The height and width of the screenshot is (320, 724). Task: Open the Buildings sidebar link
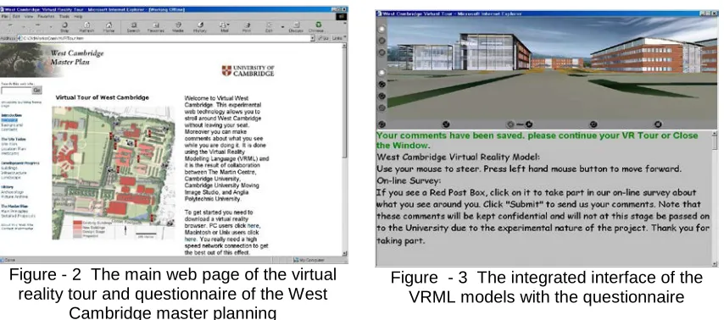point(8,168)
